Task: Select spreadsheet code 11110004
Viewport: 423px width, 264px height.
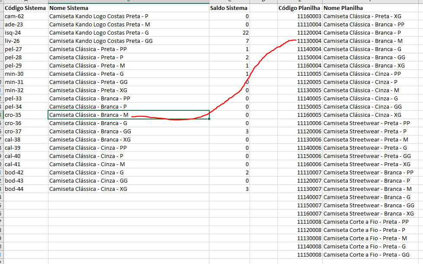Action: click(300, 25)
